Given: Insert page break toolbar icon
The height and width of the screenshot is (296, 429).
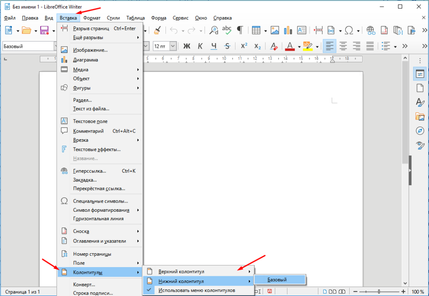Looking at the screenshot, I should [x=318, y=30].
